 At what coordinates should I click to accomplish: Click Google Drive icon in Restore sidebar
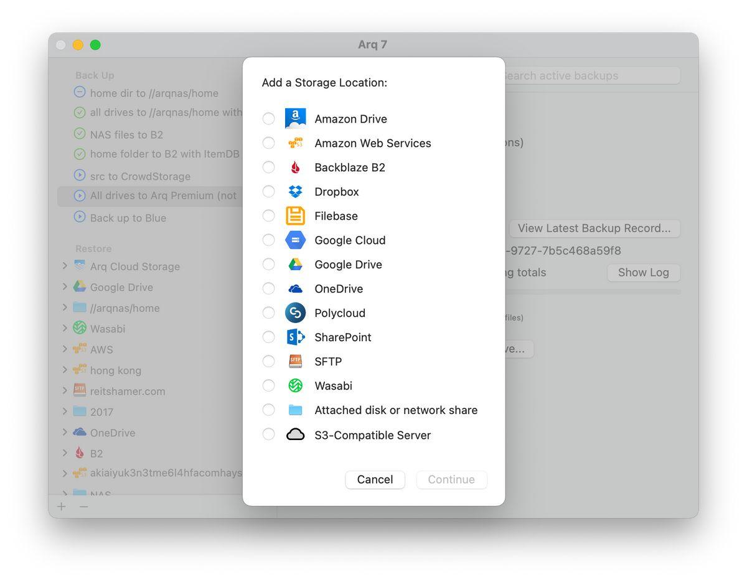[x=79, y=286]
